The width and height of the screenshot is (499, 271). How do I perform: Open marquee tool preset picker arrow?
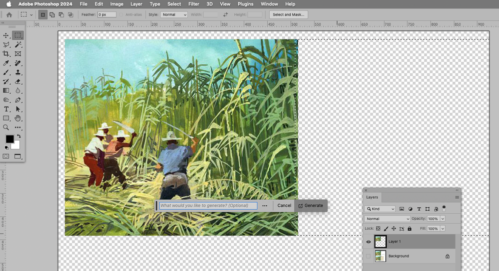coord(31,14)
